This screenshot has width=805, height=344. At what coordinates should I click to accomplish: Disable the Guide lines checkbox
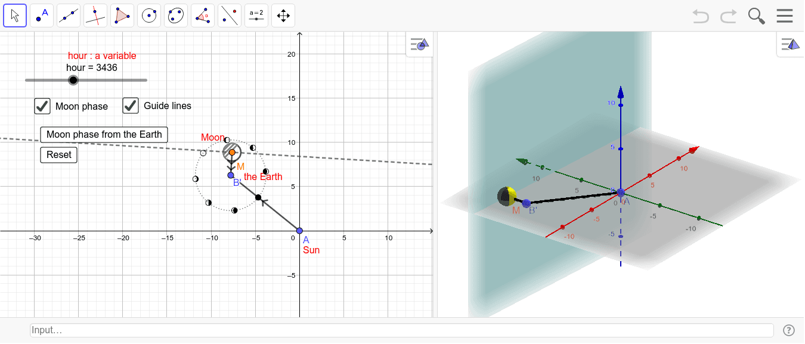click(131, 106)
